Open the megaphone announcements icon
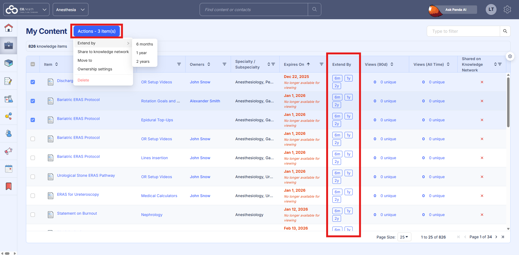519x255 pixels. [x=9, y=151]
